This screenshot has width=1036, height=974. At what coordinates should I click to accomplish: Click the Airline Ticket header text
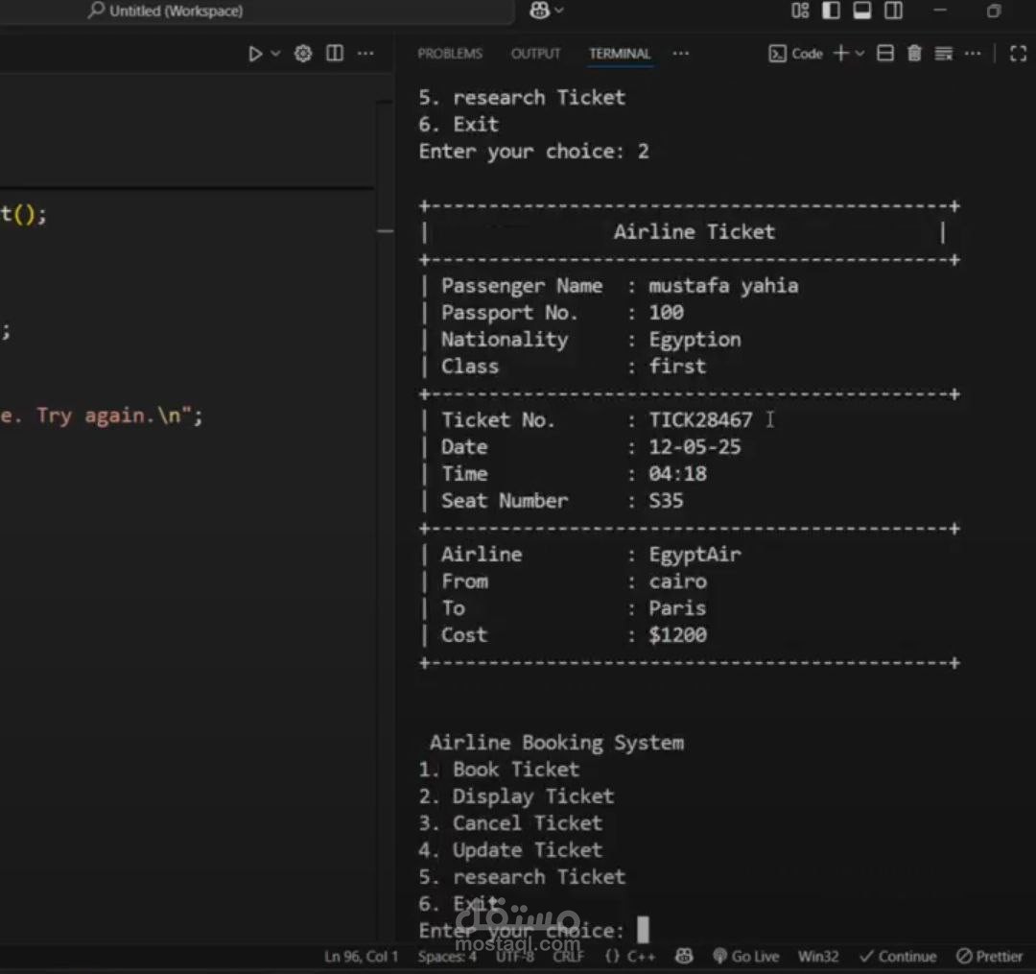(x=694, y=231)
